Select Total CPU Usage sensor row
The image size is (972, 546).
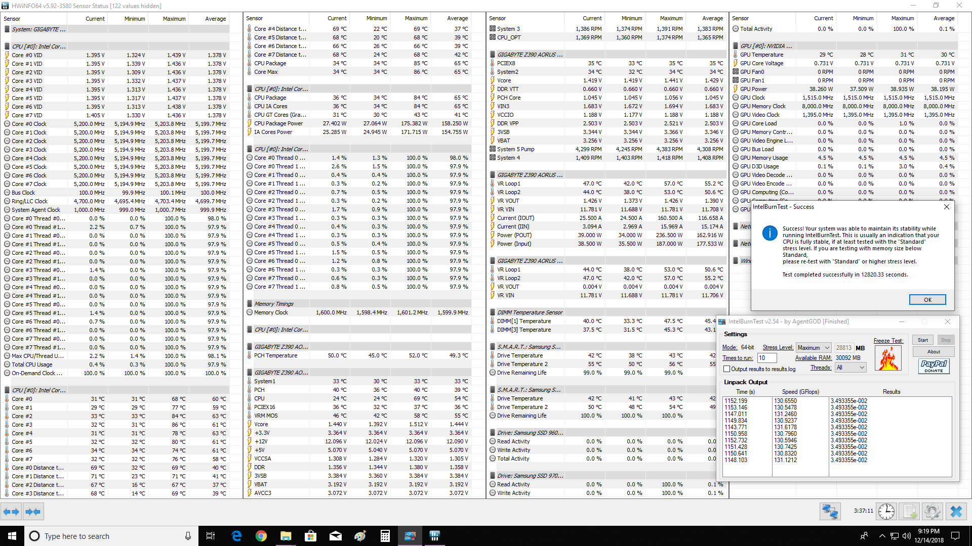click(115, 365)
